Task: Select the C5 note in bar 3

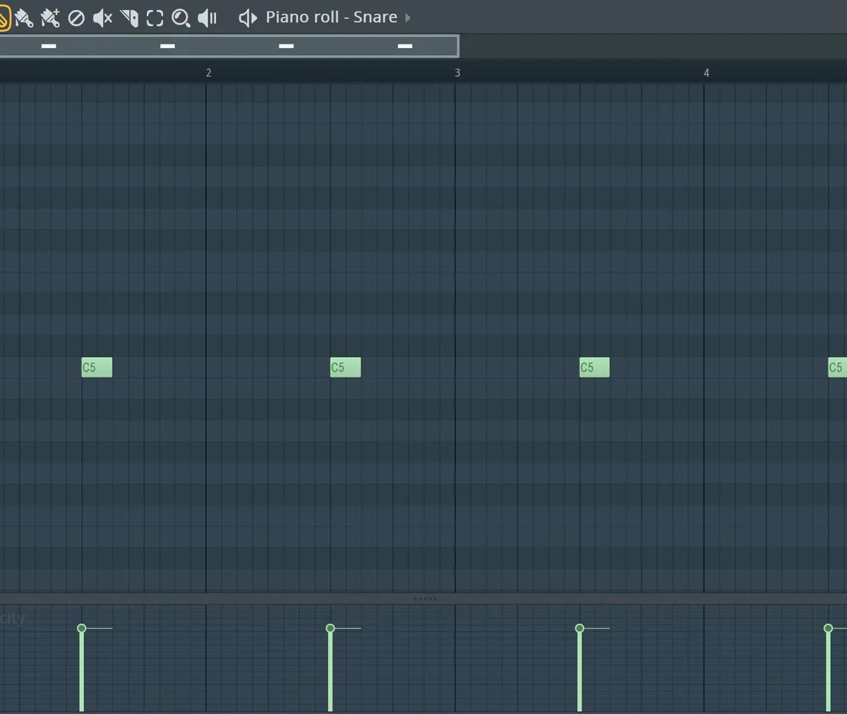Action: (594, 367)
